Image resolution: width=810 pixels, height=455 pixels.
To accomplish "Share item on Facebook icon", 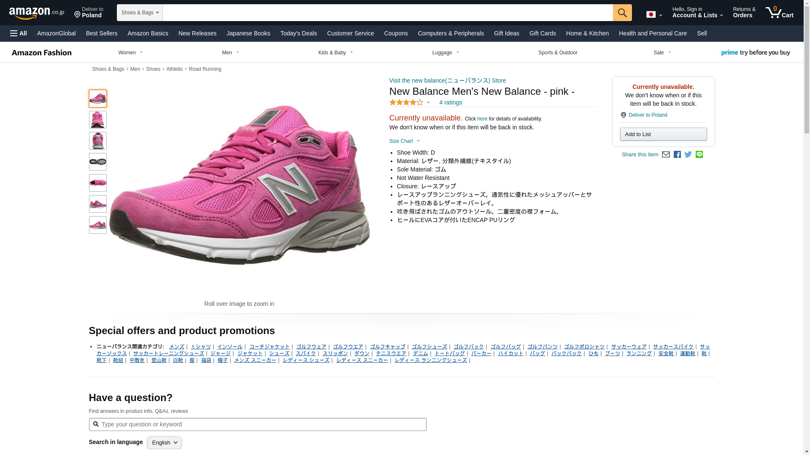I will (677, 155).
